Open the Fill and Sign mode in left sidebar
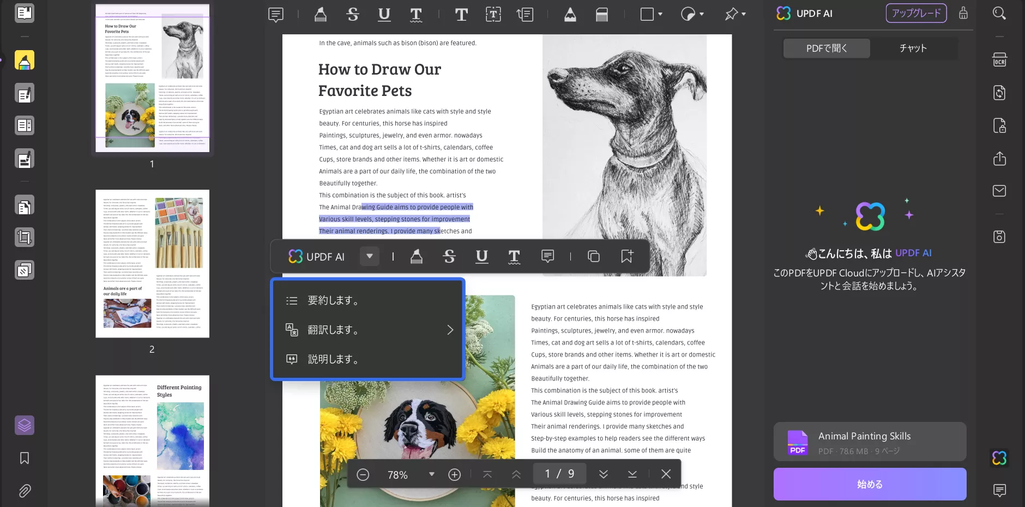Image resolution: width=1025 pixels, height=507 pixels. point(25,159)
